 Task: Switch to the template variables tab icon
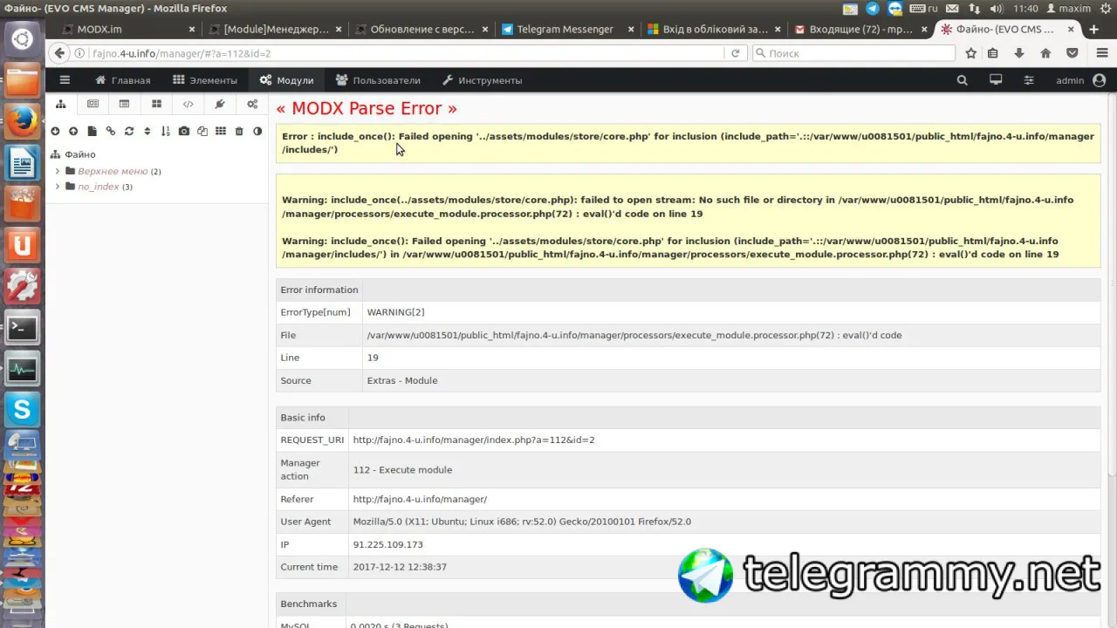(125, 104)
